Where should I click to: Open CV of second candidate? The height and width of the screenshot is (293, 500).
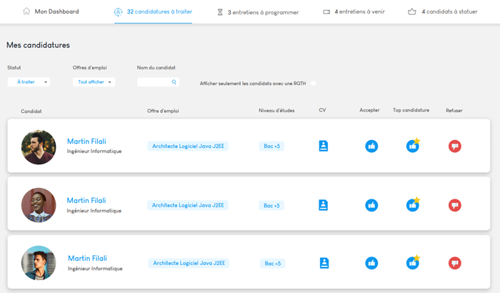(324, 205)
